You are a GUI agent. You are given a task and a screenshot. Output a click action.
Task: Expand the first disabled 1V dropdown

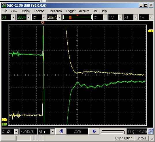click(x=120, y=17)
